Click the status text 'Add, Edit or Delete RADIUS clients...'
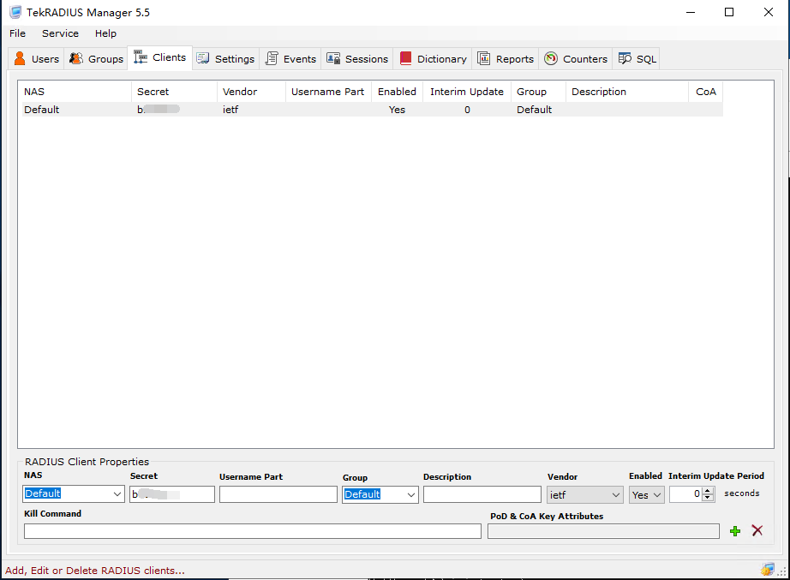790x580 pixels. coord(95,571)
